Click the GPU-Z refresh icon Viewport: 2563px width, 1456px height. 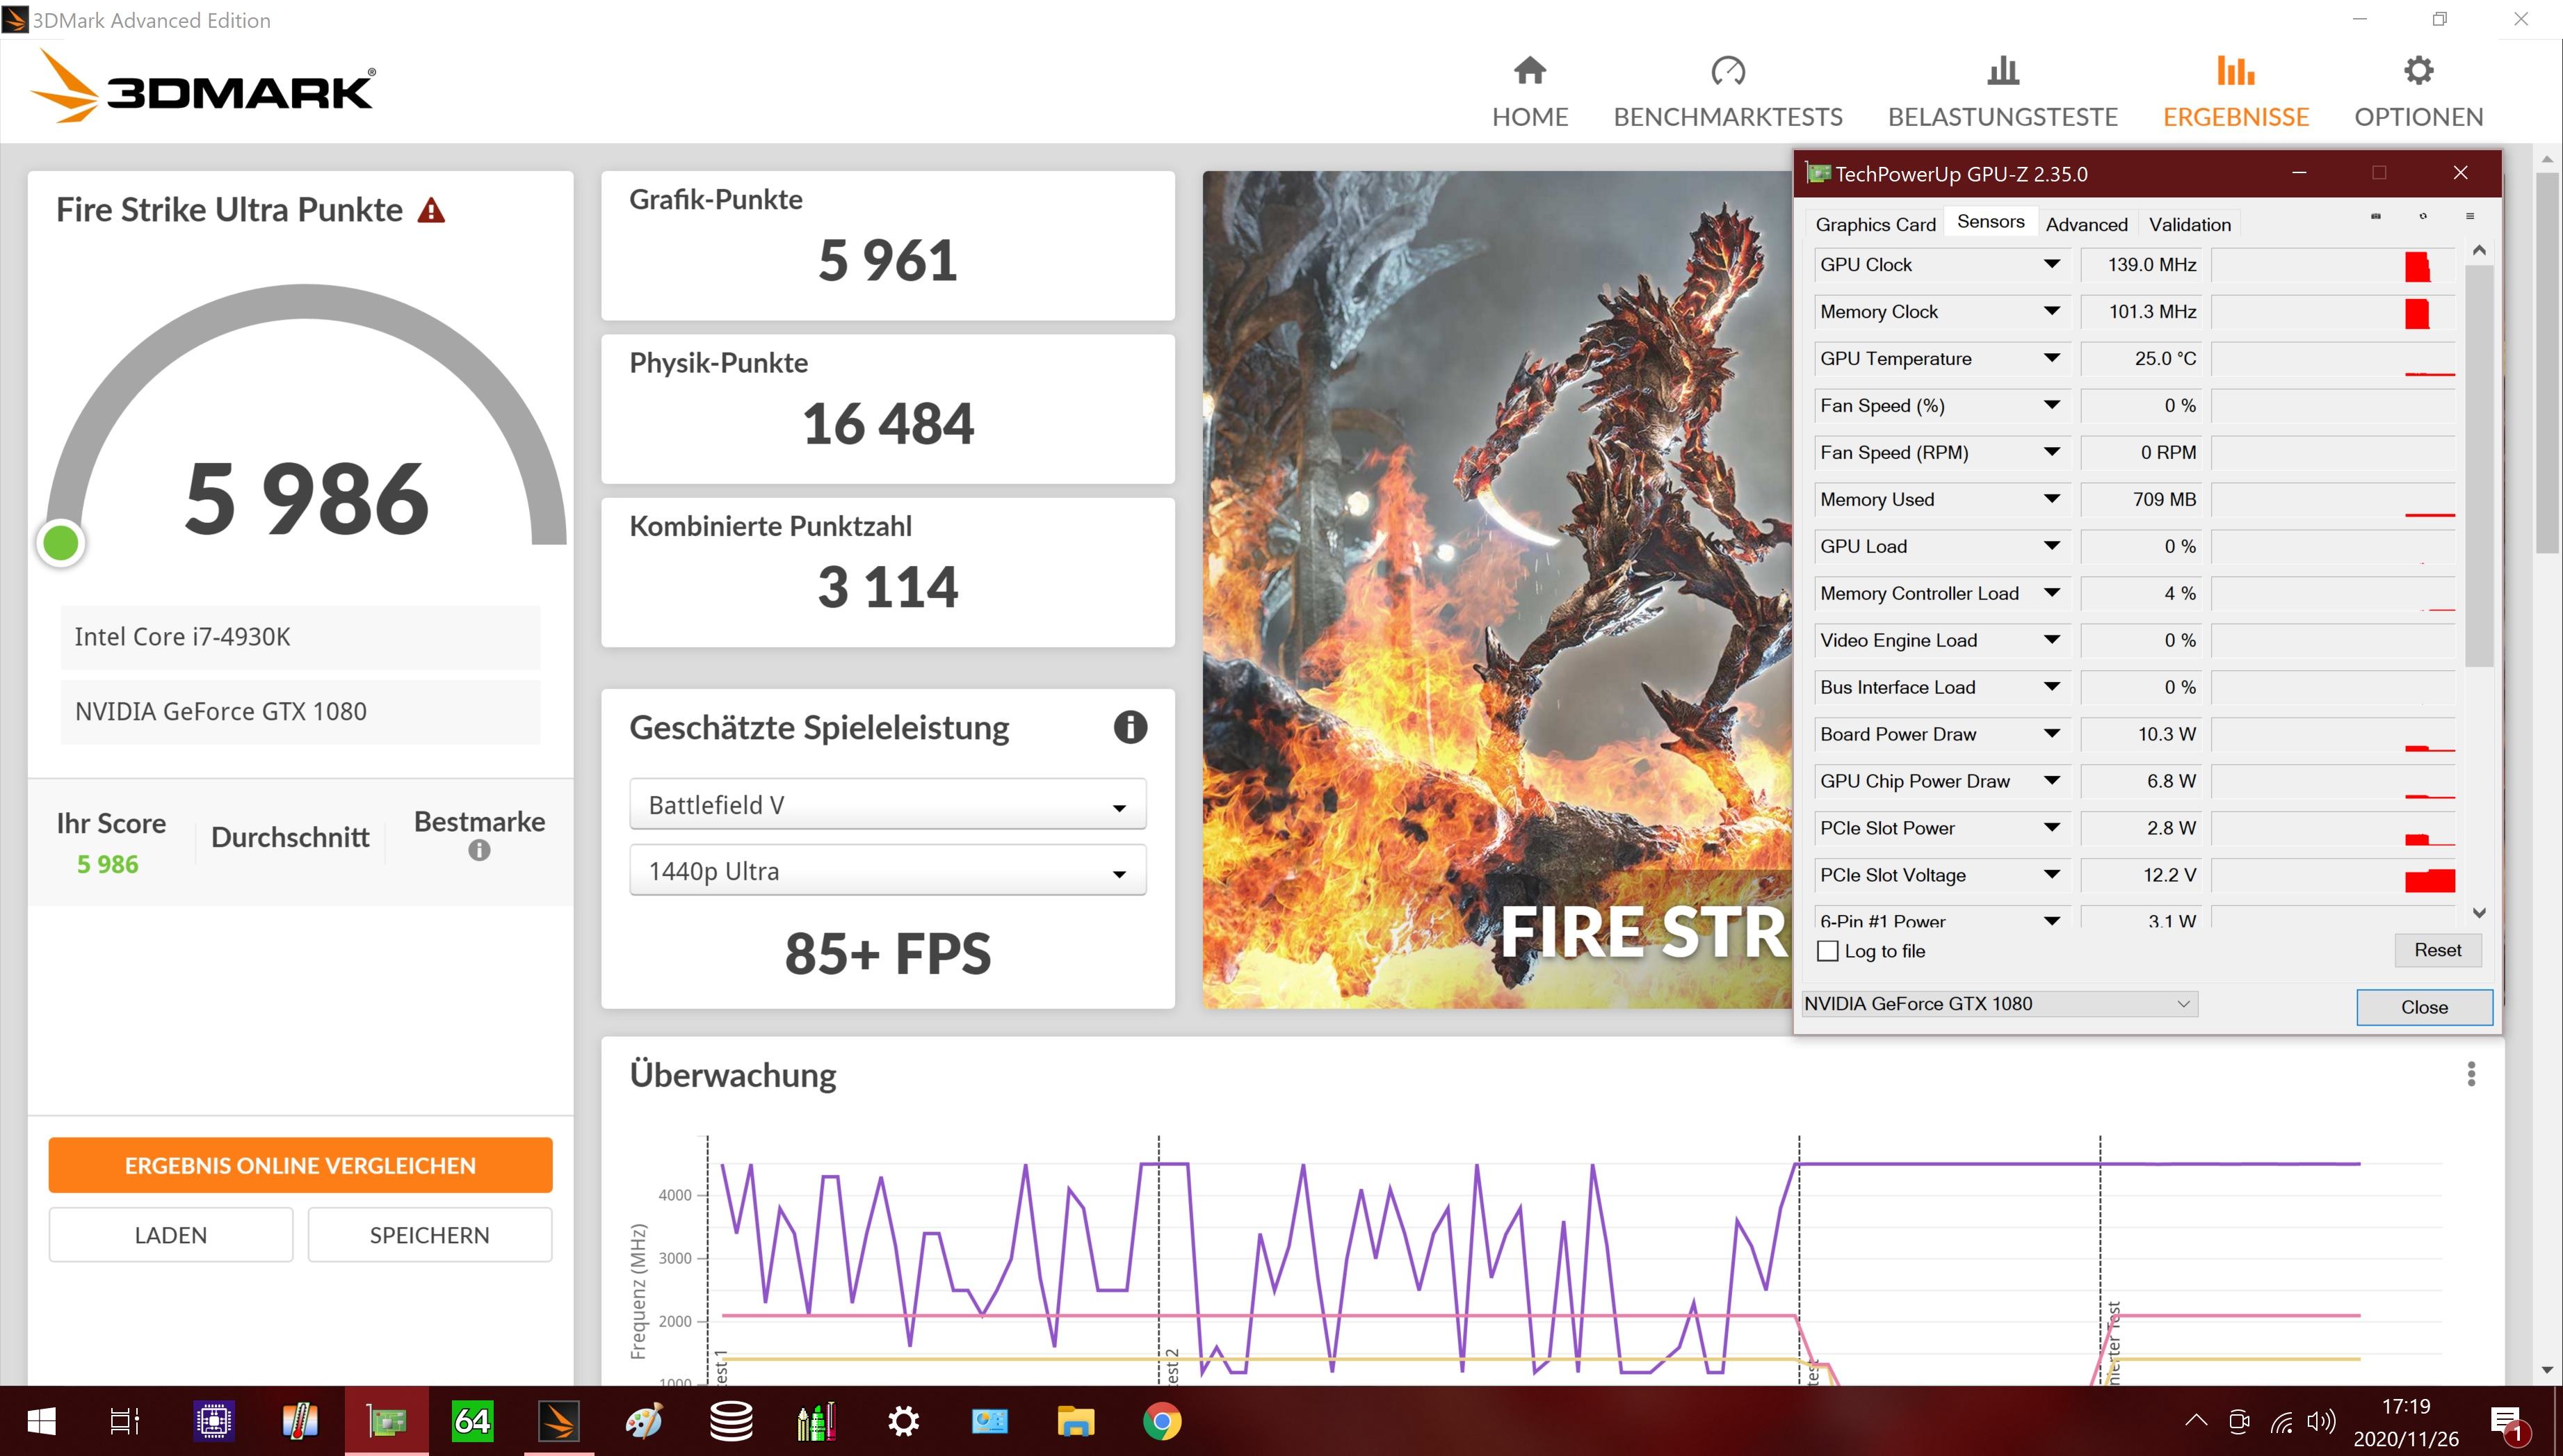coord(2422,216)
